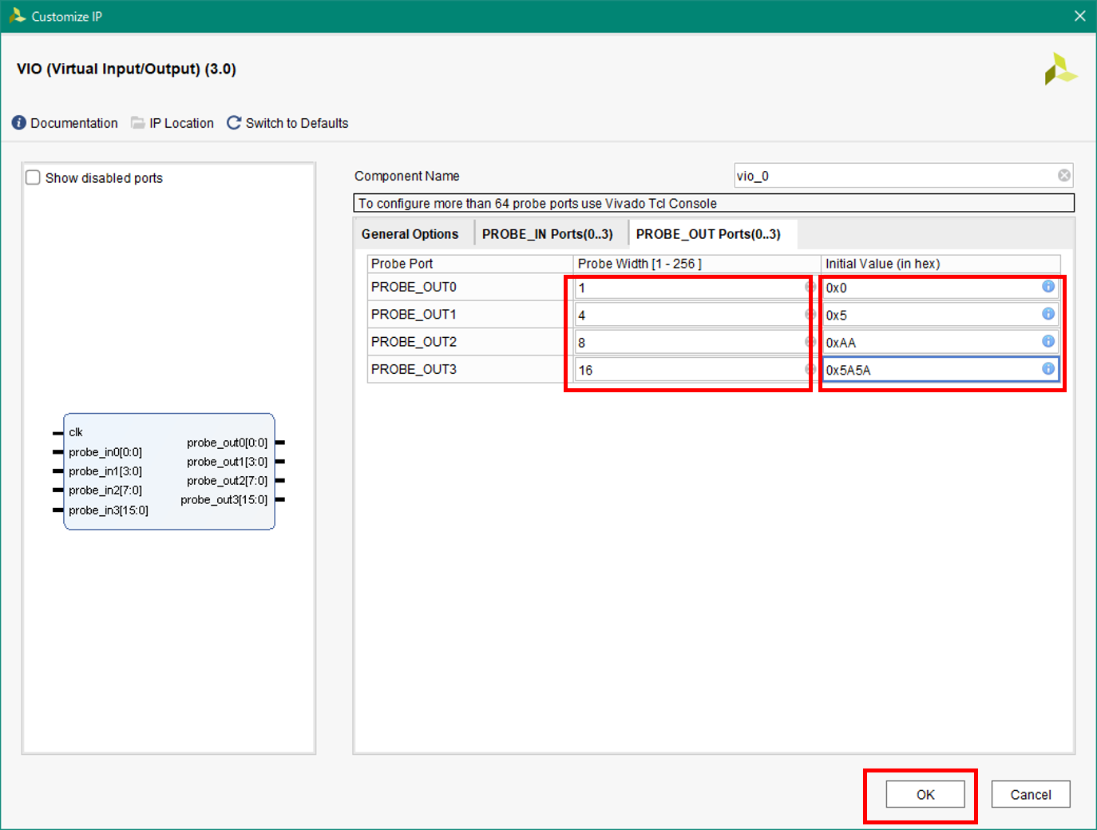
Task: Click probe_out3[15:0] port in diagram
Action: pyautogui.click(x=224, y=500)
